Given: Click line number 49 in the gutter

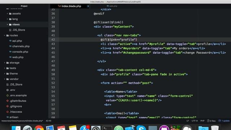Looking at the screenshot, I should coord(53,70).
